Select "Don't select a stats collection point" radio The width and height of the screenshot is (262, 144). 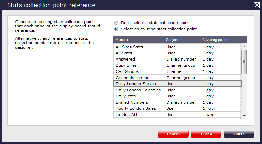click(116, 23)
